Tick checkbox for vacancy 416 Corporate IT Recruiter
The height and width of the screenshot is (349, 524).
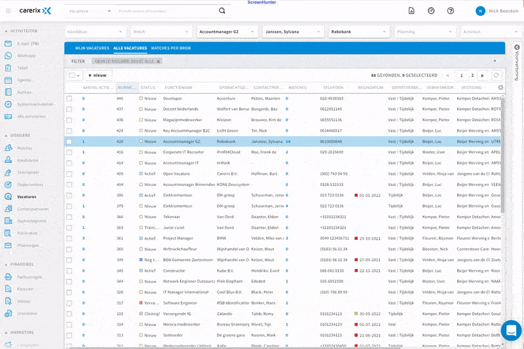69,153
